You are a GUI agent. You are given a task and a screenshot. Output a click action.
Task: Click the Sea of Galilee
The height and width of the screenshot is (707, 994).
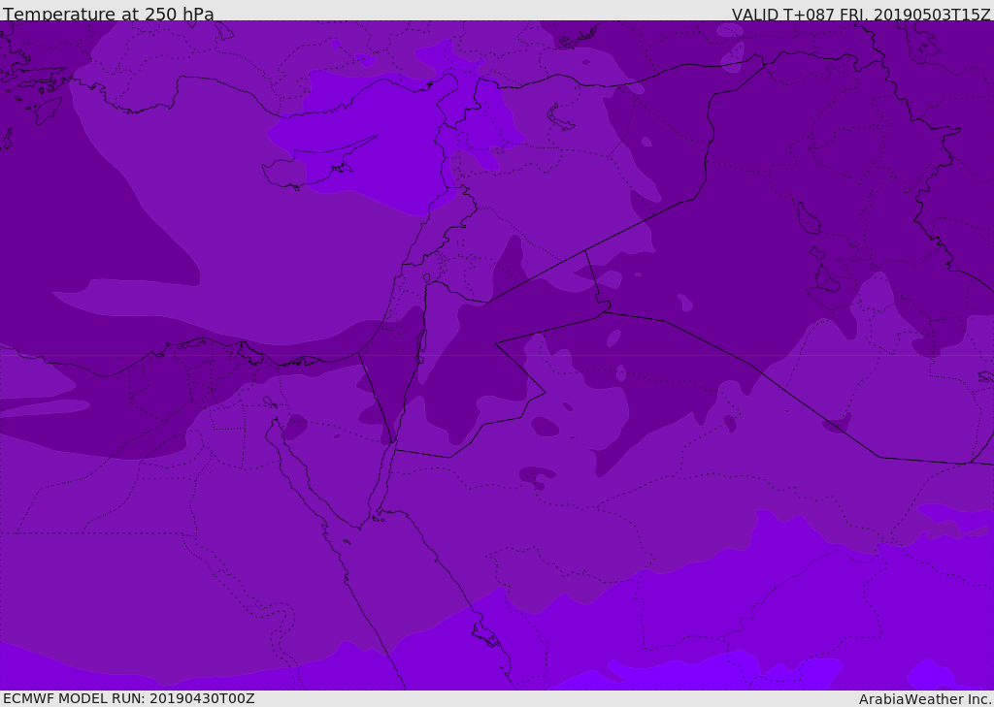coord(426,278)
